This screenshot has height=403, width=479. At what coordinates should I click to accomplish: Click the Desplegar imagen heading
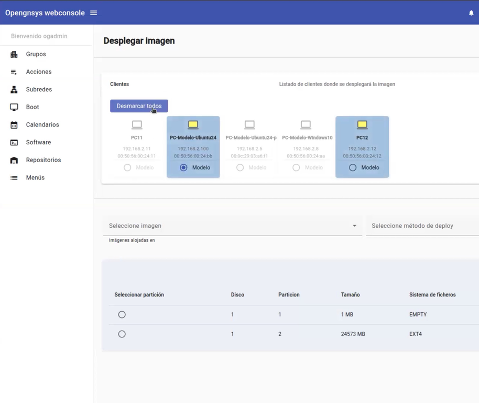pyautogui.click(x=139, y=40)
